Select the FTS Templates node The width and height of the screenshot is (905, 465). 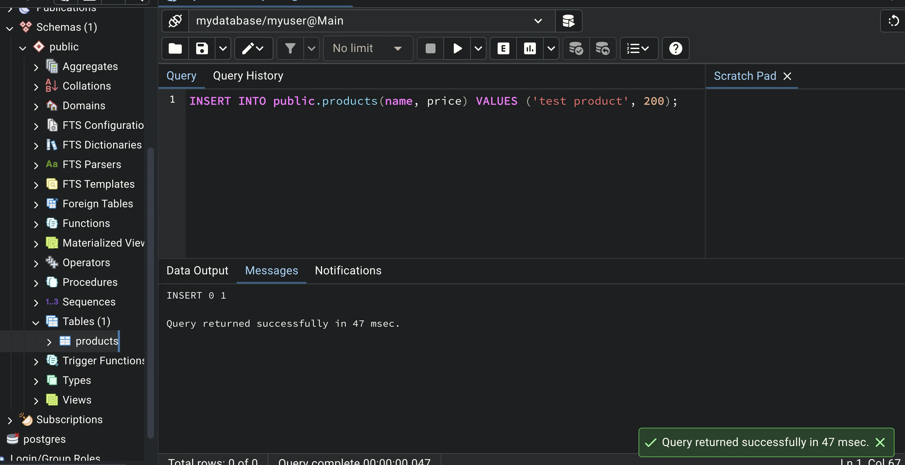[x=98, y=184]
